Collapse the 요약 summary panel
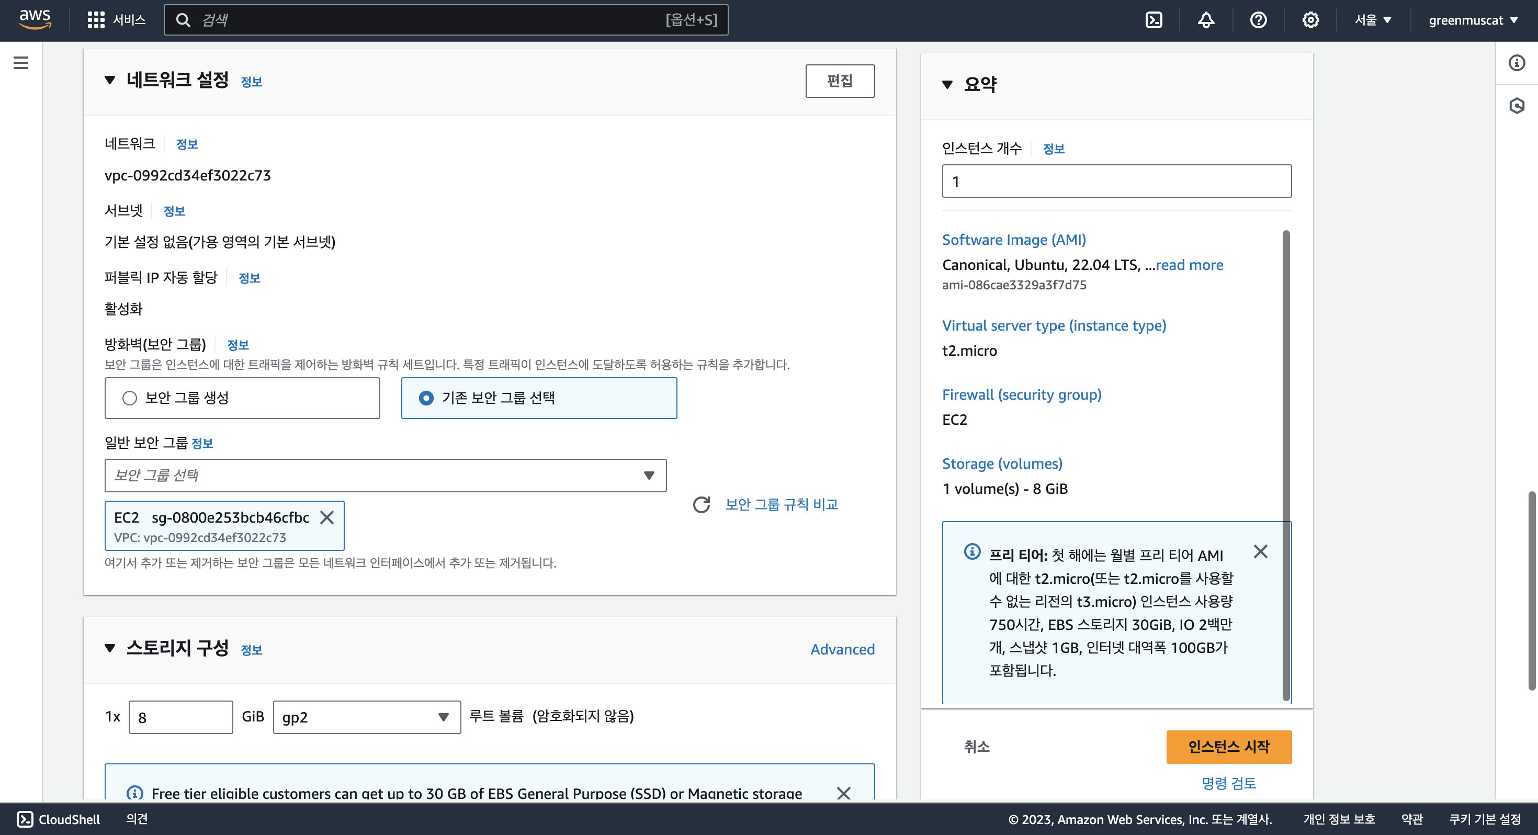This screenshot has width=1538, height=835. 947,85
